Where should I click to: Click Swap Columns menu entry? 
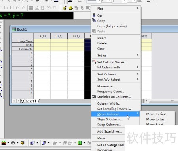click(109, 125)
